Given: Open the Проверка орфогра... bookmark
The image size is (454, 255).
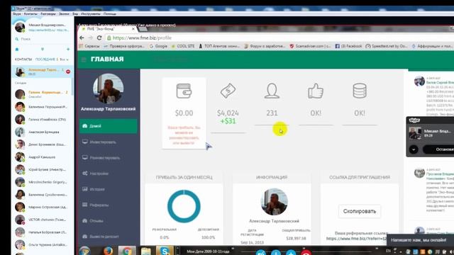Looking at the screenshot, I should point(124,46).
